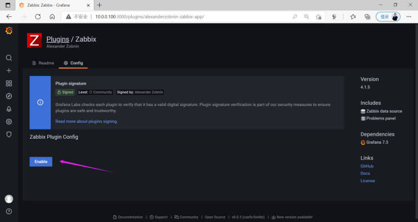This screenshot has width=418, height=222.
Task: Open Read more about plugins signing link
Action: pos(86,121)
